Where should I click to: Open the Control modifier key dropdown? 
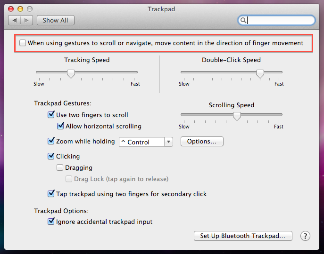click(x=146, y=142)
